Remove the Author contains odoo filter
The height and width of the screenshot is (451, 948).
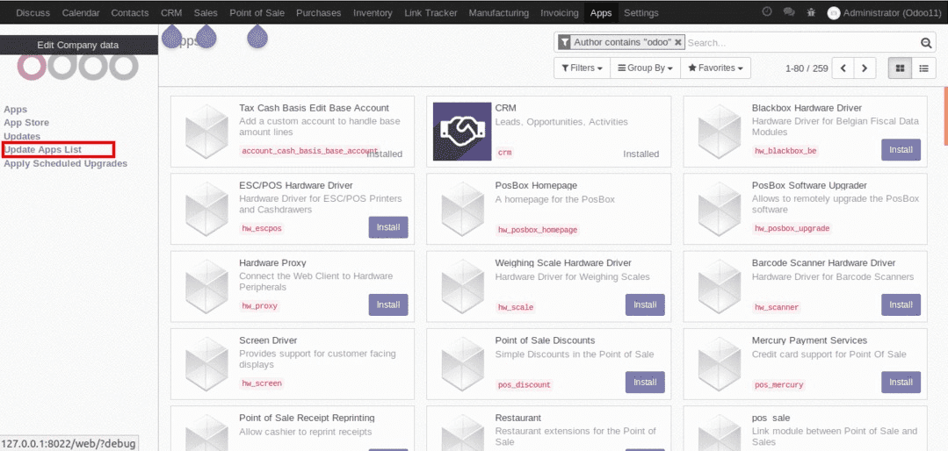(677, 42)
